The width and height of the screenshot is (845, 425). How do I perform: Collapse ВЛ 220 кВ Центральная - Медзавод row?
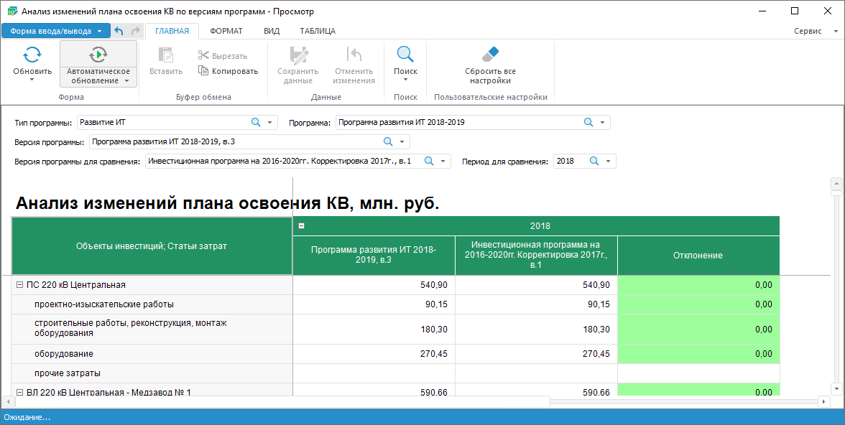pos(19,392)
